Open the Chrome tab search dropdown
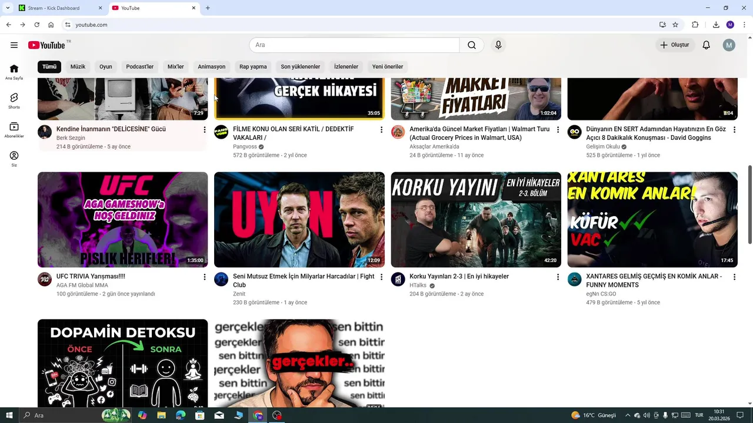 8,8
